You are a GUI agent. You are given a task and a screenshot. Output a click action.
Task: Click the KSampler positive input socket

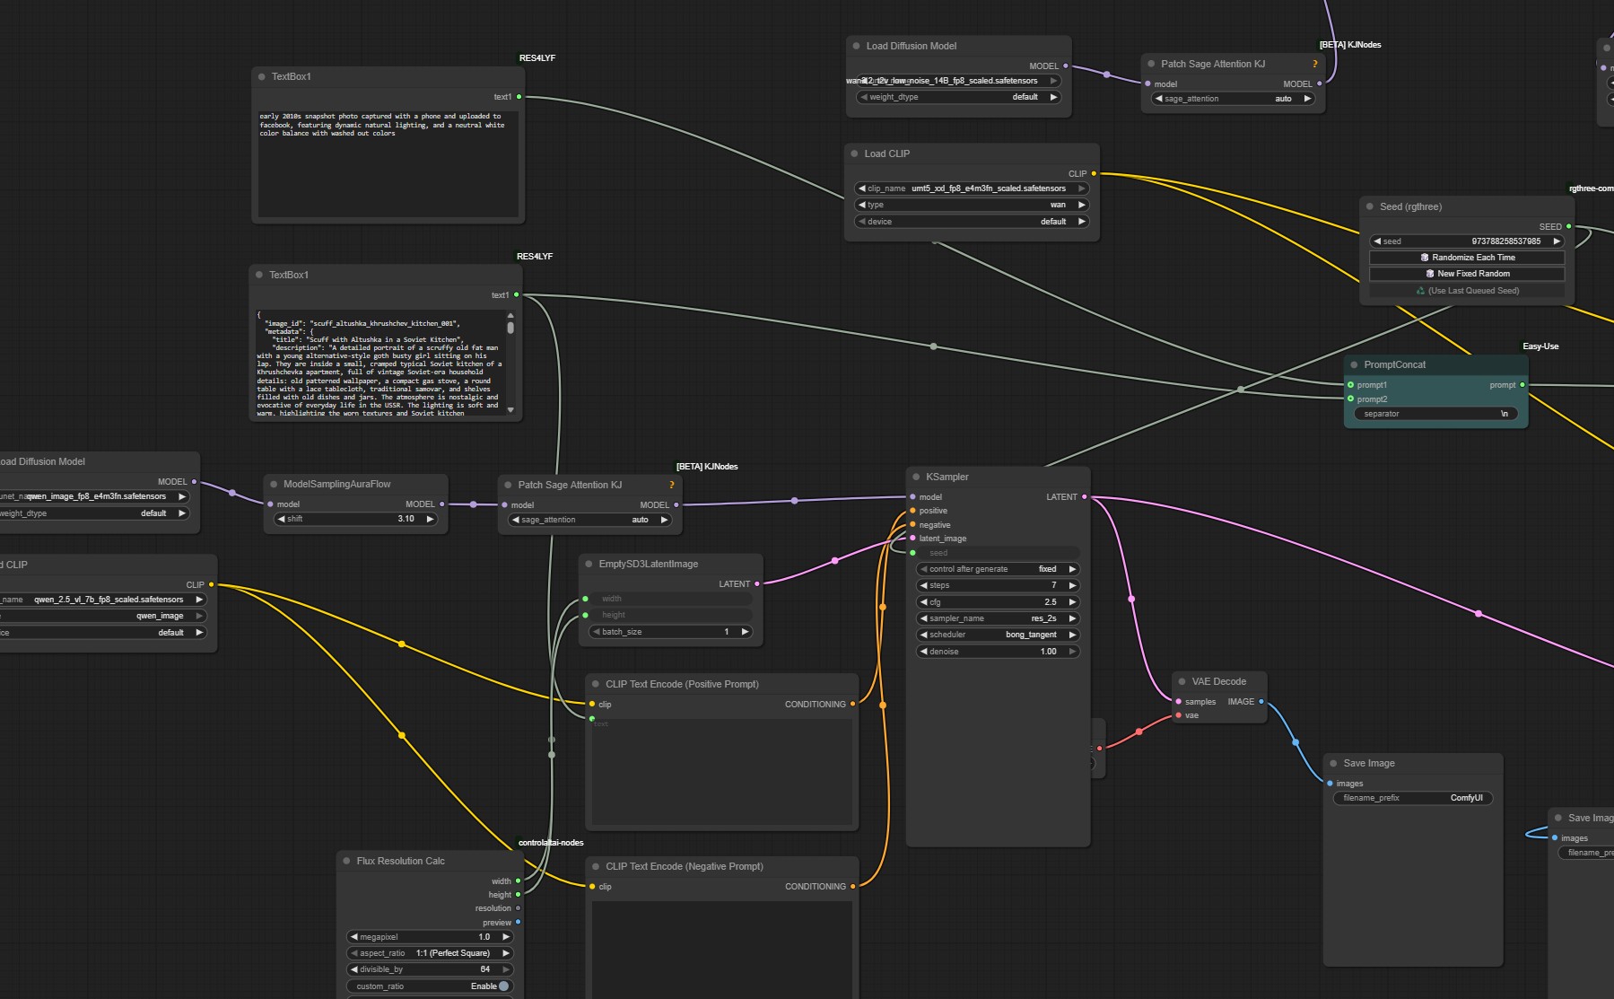click(x=912, y=511)
